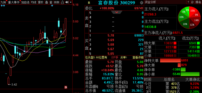The image size is (202, 93).
Task: Click the 排名 ranking button
Action: coord(198,2)
